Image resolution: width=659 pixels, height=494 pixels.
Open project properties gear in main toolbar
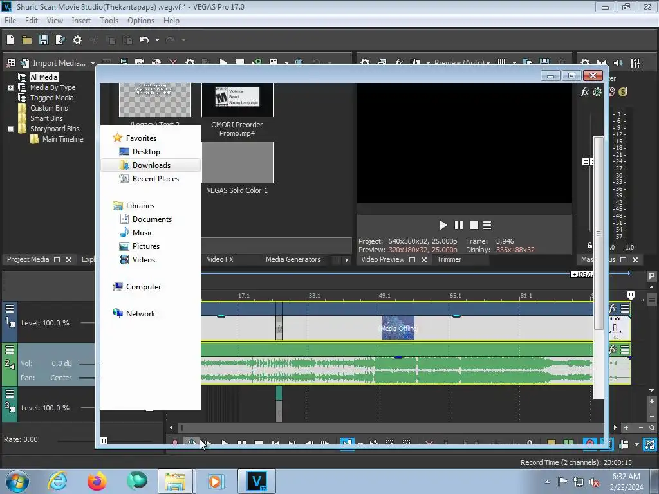[77, 40]
